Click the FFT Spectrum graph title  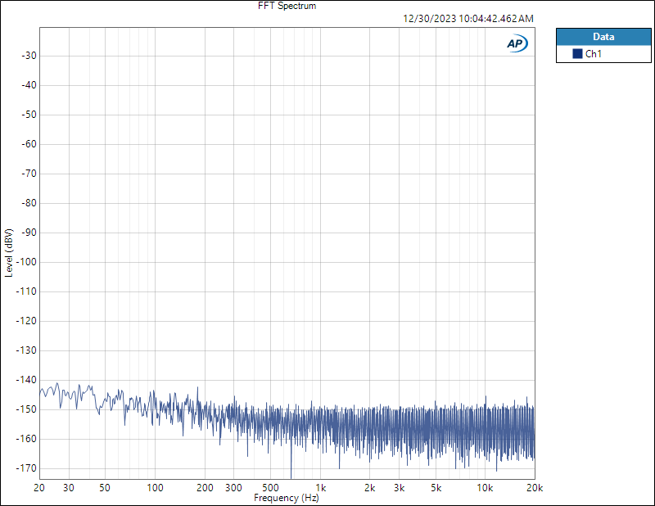pyautogui.click(x=287, y=6)
